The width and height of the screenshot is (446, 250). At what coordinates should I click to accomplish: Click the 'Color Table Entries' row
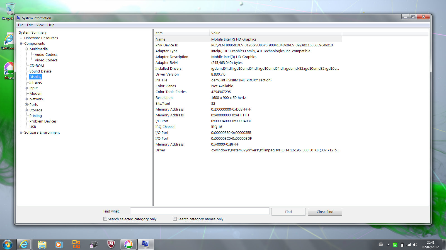coord(248,92)
